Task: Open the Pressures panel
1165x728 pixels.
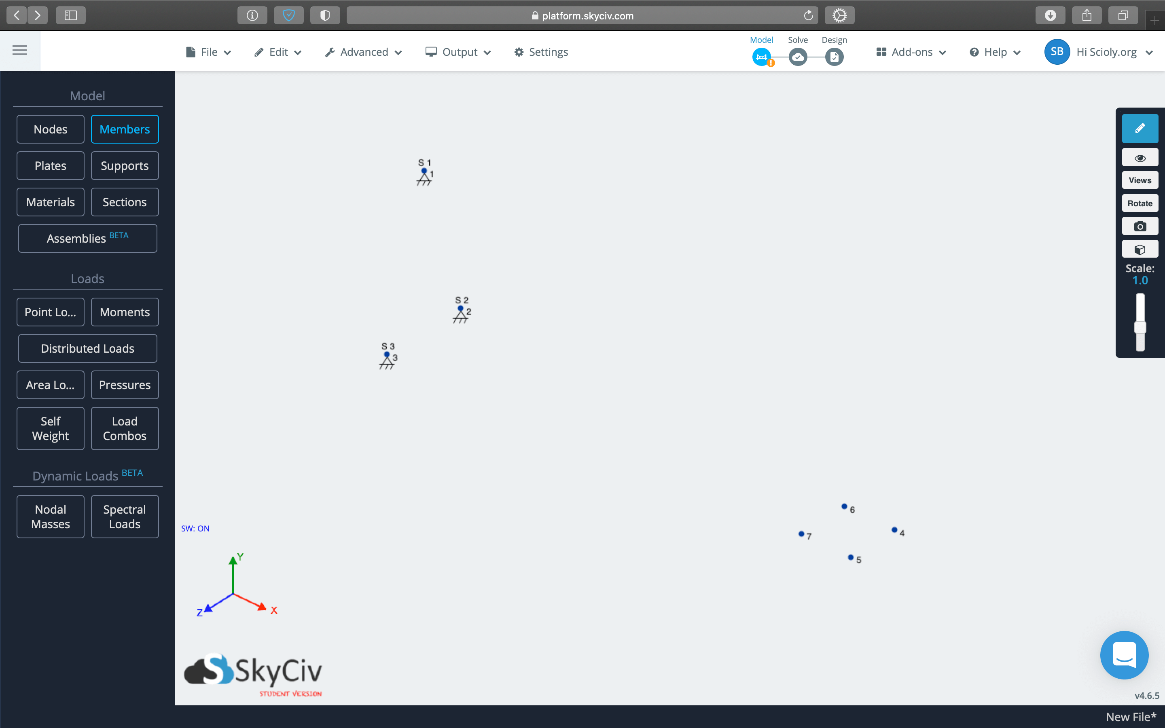Action: click(125, 385)
